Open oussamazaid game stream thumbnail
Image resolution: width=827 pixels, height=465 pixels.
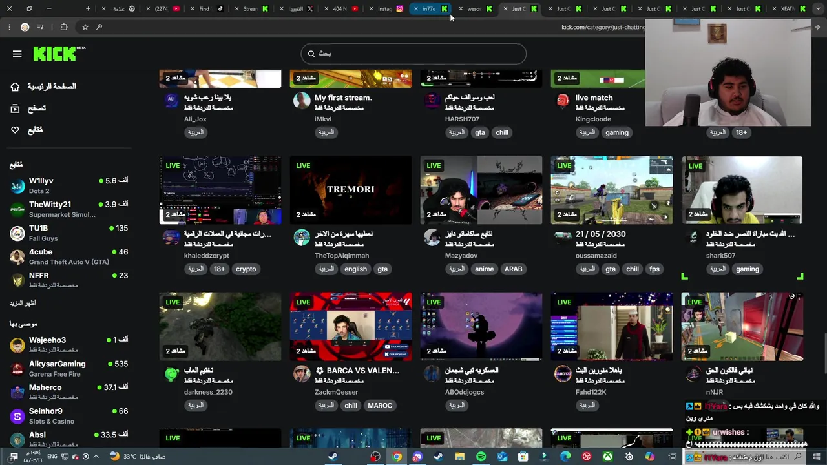pos(612,190)
